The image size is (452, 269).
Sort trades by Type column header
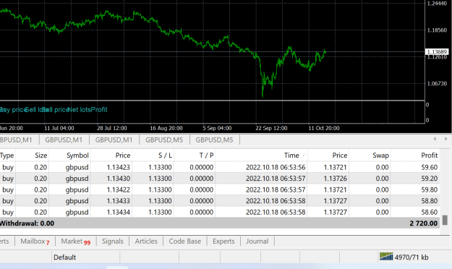tap(7, 155)
